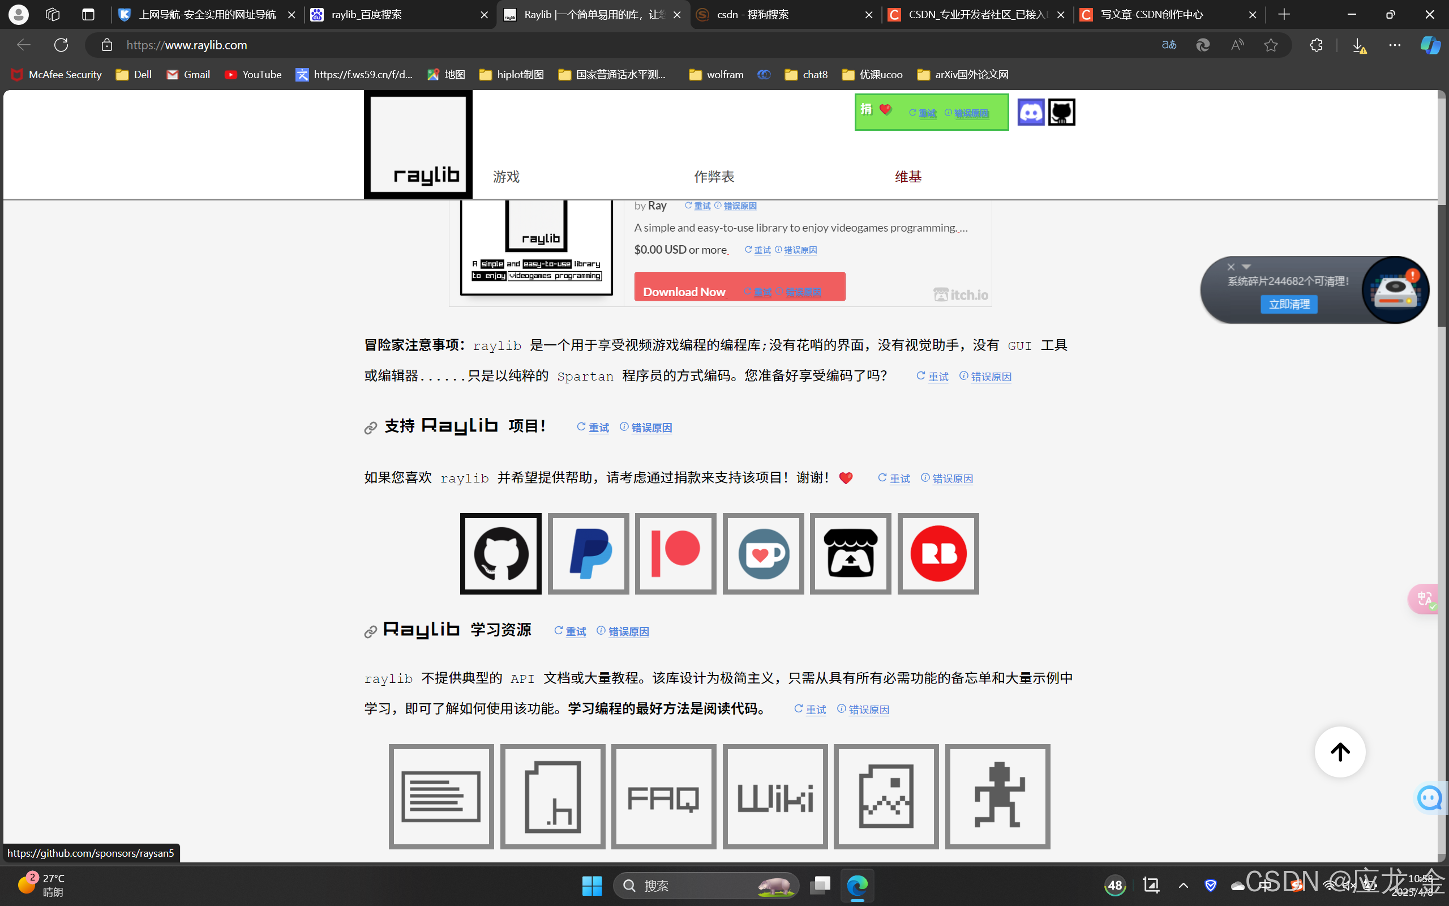Open the raylib GitHub icon in the header
The height and width of the screenshot is (906, 1449).
1062,112
